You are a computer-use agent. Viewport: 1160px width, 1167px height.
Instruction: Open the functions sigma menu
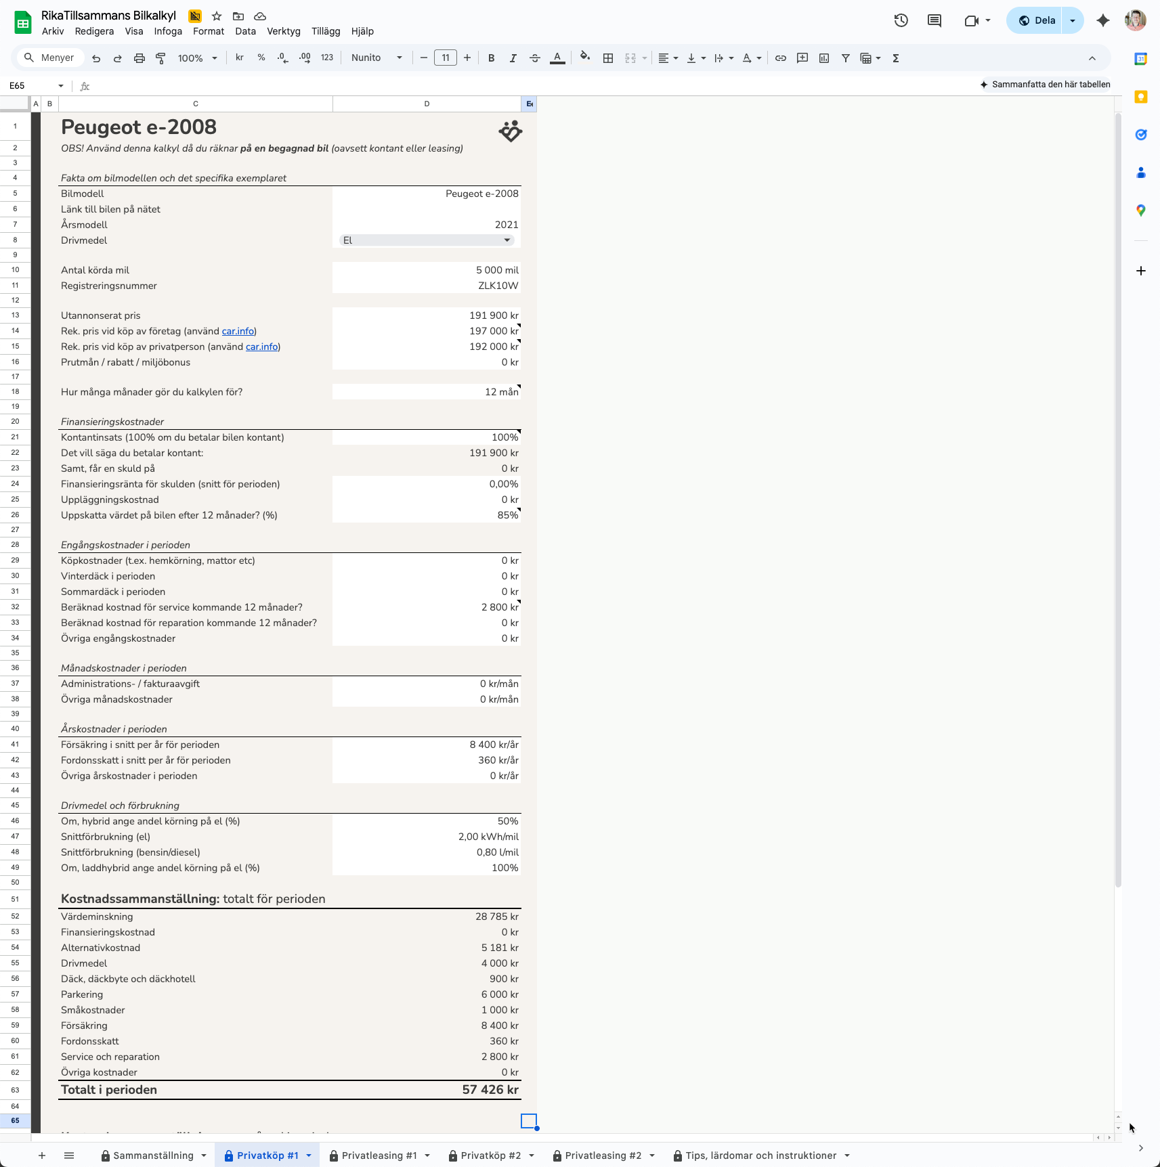coord(896,58)
